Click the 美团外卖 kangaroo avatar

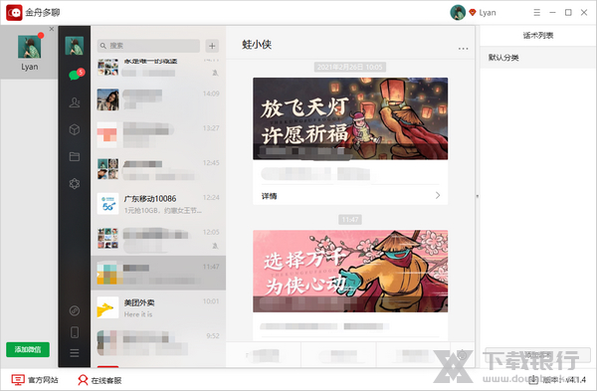(107, 307)
